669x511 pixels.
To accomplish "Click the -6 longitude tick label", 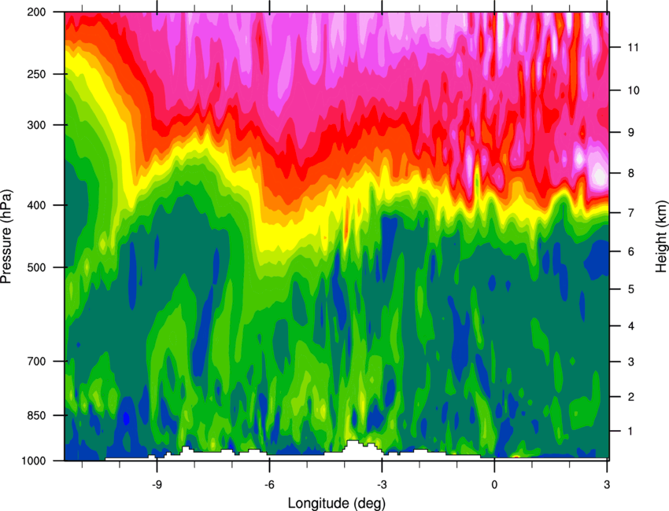I will point(269,485).
